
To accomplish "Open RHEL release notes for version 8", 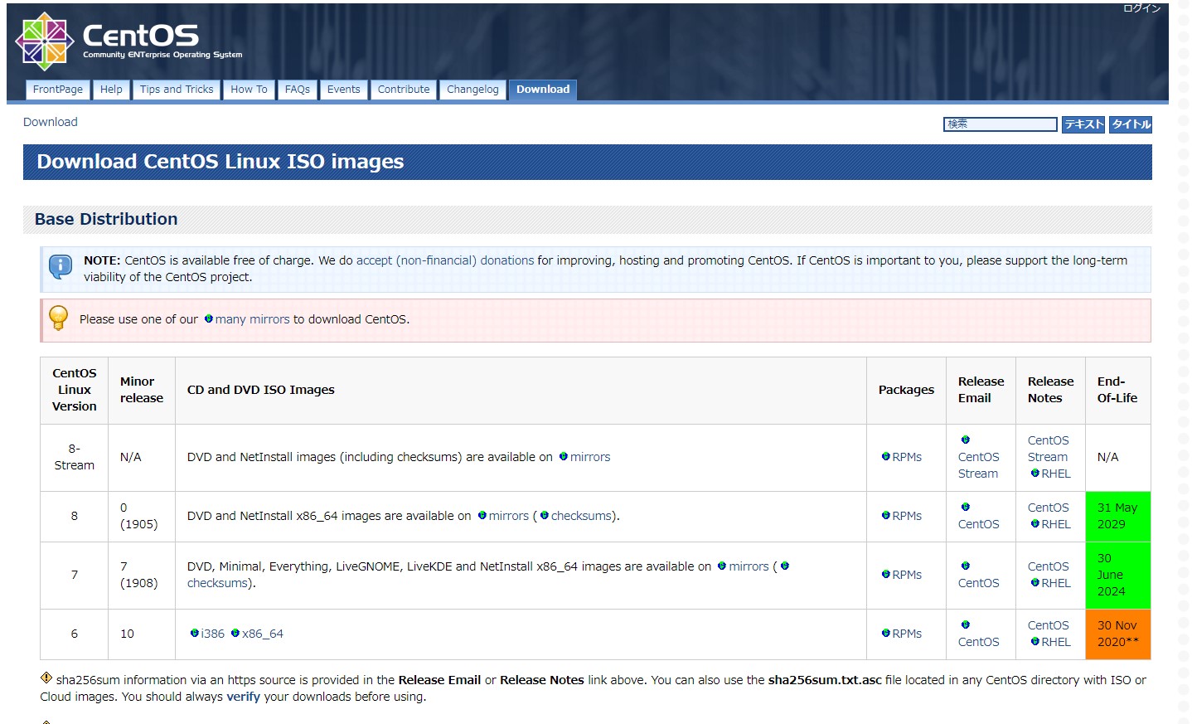I will click(x=1056, y=524).
